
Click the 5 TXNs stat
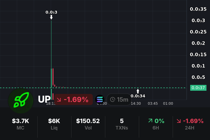(x=122, y=124)
